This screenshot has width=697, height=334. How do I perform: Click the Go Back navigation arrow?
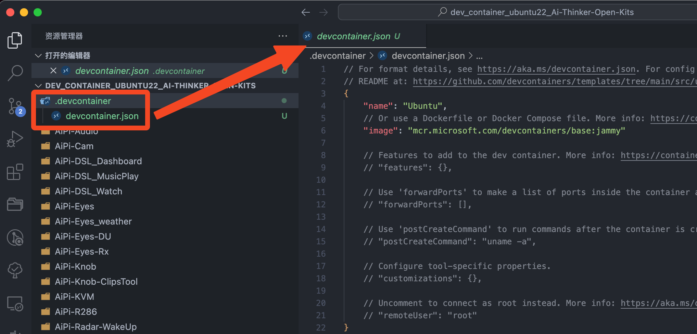pyautogui.click(x=306, y=12)
